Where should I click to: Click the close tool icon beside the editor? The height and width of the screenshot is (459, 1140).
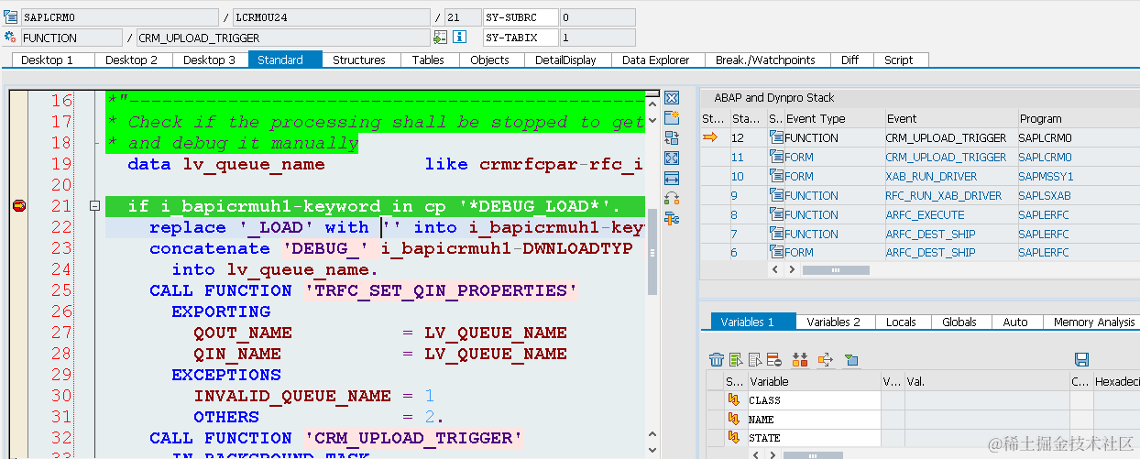672,98
